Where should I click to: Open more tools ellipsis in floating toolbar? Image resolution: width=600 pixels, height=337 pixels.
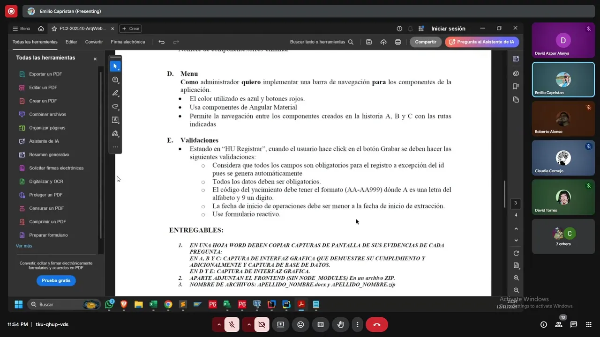[115, 147]
